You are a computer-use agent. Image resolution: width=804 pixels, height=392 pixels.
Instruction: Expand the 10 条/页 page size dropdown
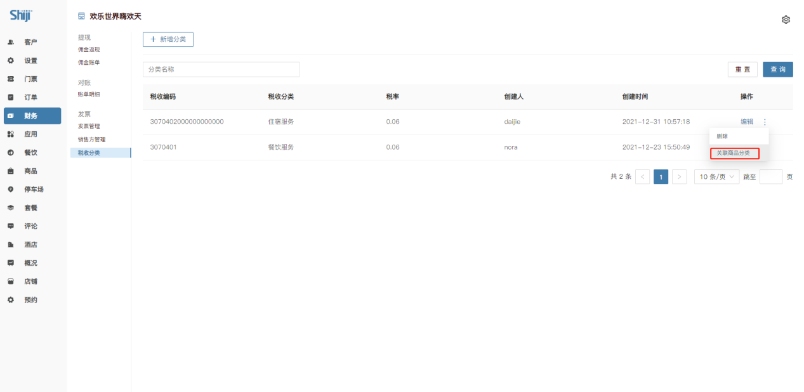716,177
